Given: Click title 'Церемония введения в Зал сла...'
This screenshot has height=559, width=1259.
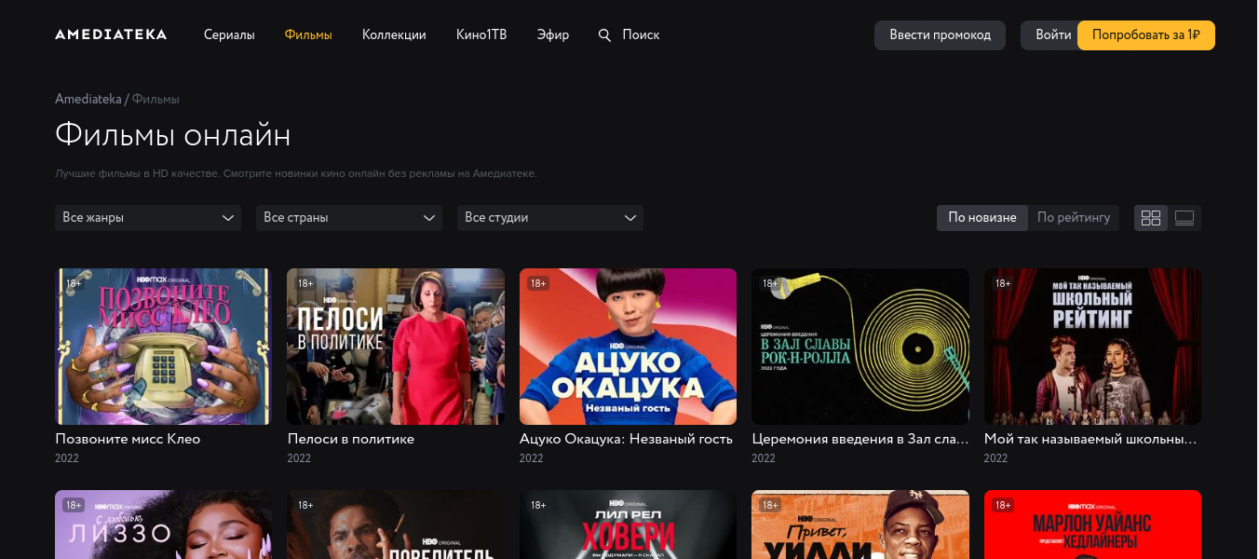Looking at the screenshot, I should pyautogui.click(x=860, y=439).
